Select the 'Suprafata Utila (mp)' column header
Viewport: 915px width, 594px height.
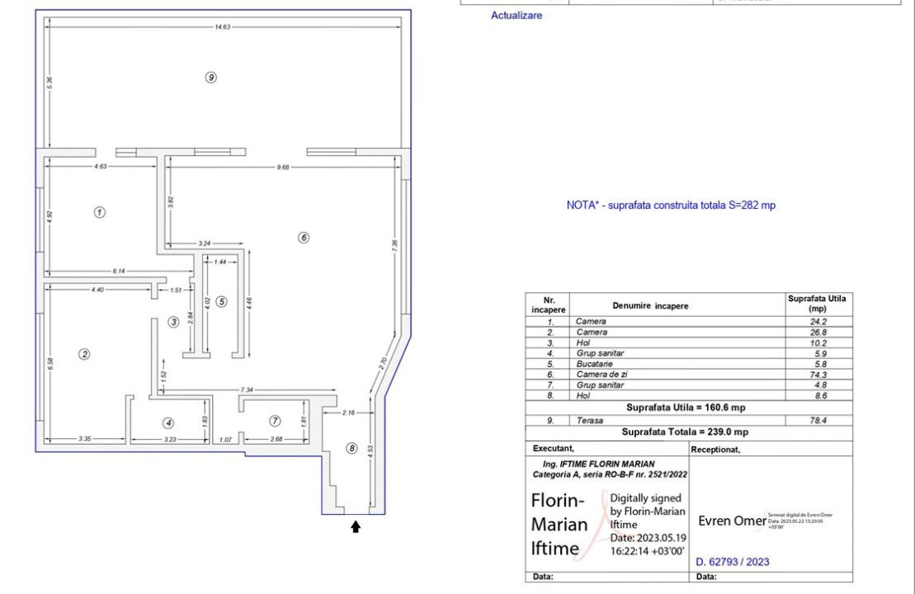pyautogui.click(x=817, y=304)
